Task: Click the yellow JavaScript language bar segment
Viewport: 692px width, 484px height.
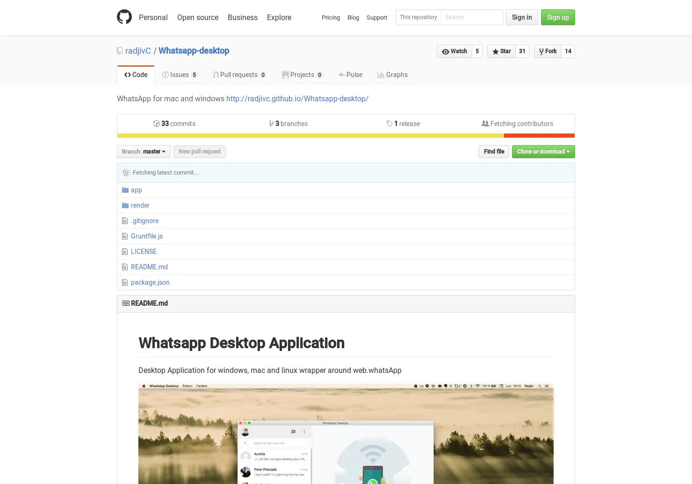Action: (310, 136)
